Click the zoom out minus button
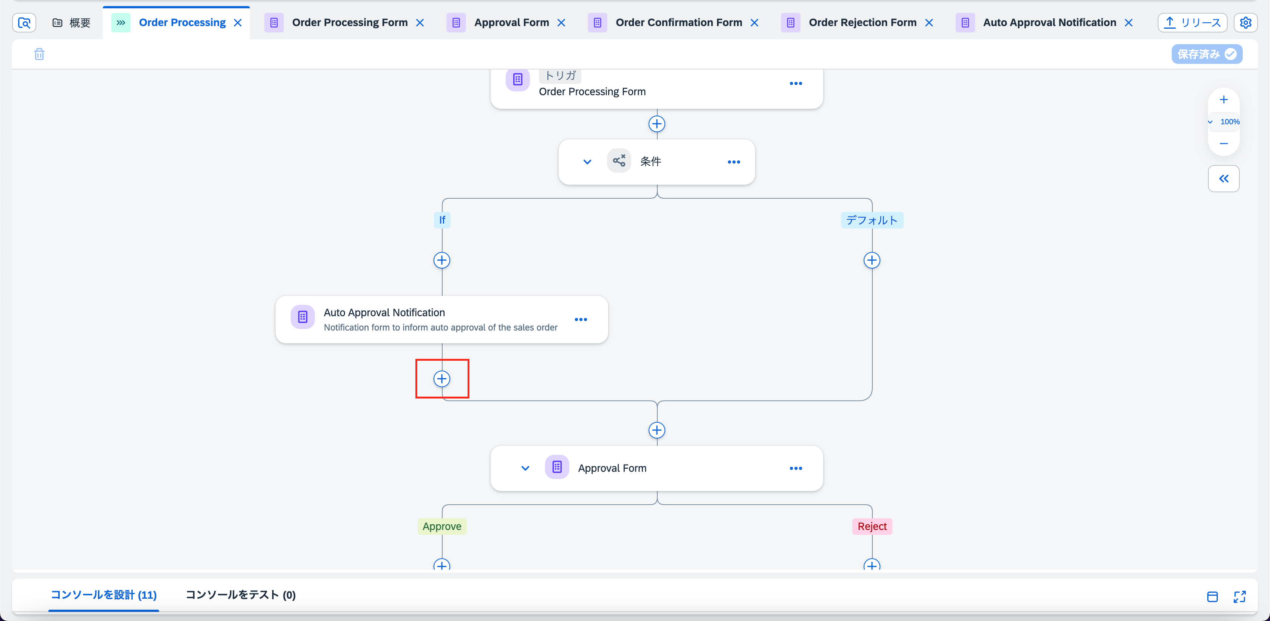 tap(1224, 144)
